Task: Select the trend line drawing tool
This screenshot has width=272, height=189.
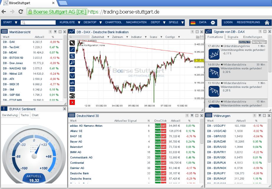Action: pyautogui.click(x=72, y=49)
